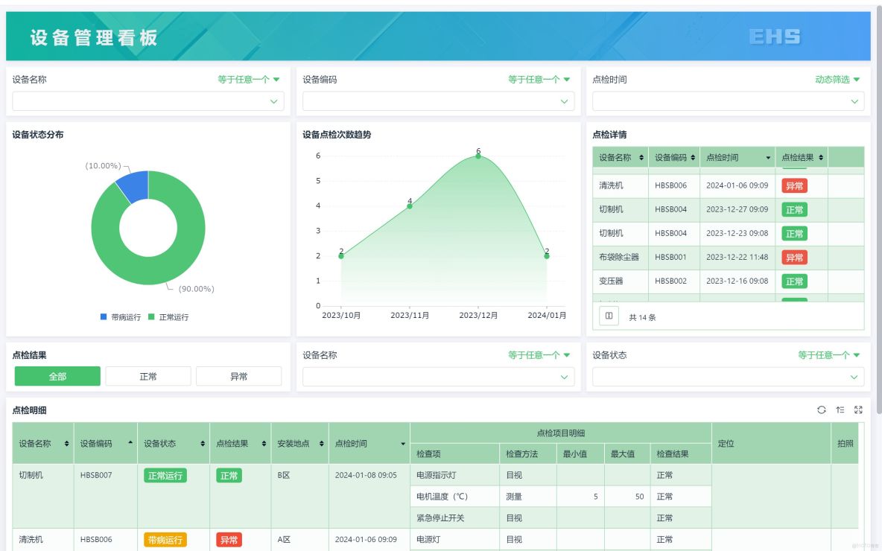Click the refresh icon in 点检明细 panel

(x=822, y=410)
